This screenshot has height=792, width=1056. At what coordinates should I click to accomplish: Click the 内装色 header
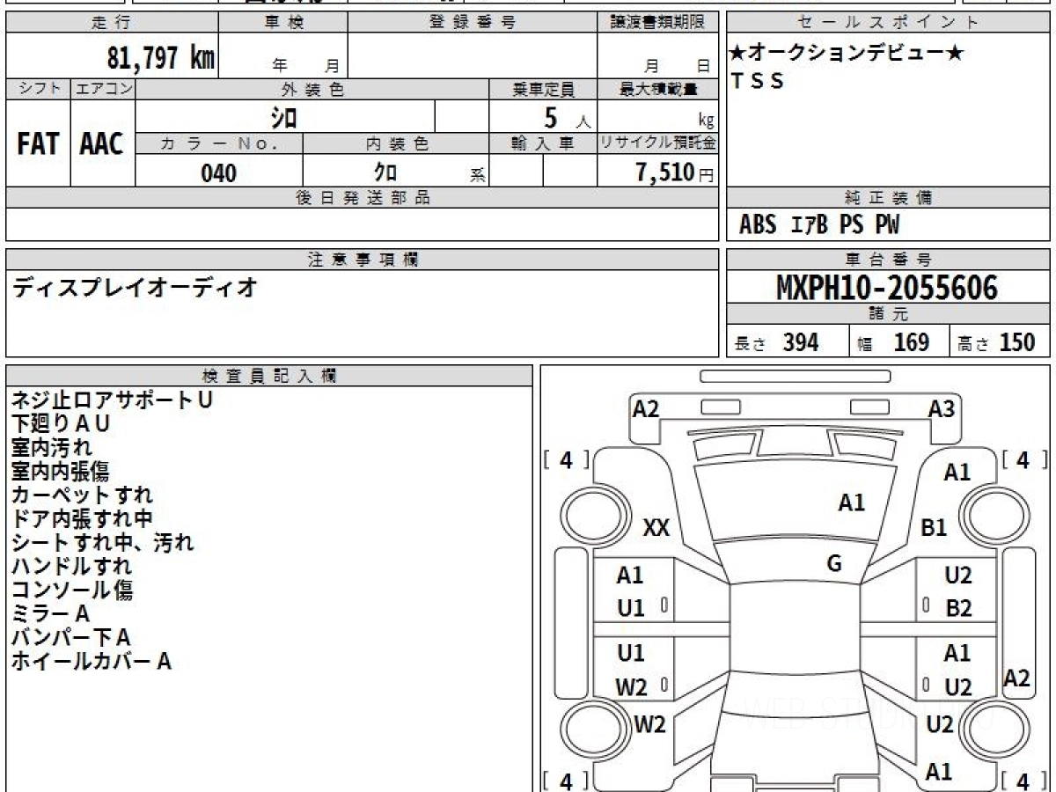pyautogui.click(x=396, y=144)
